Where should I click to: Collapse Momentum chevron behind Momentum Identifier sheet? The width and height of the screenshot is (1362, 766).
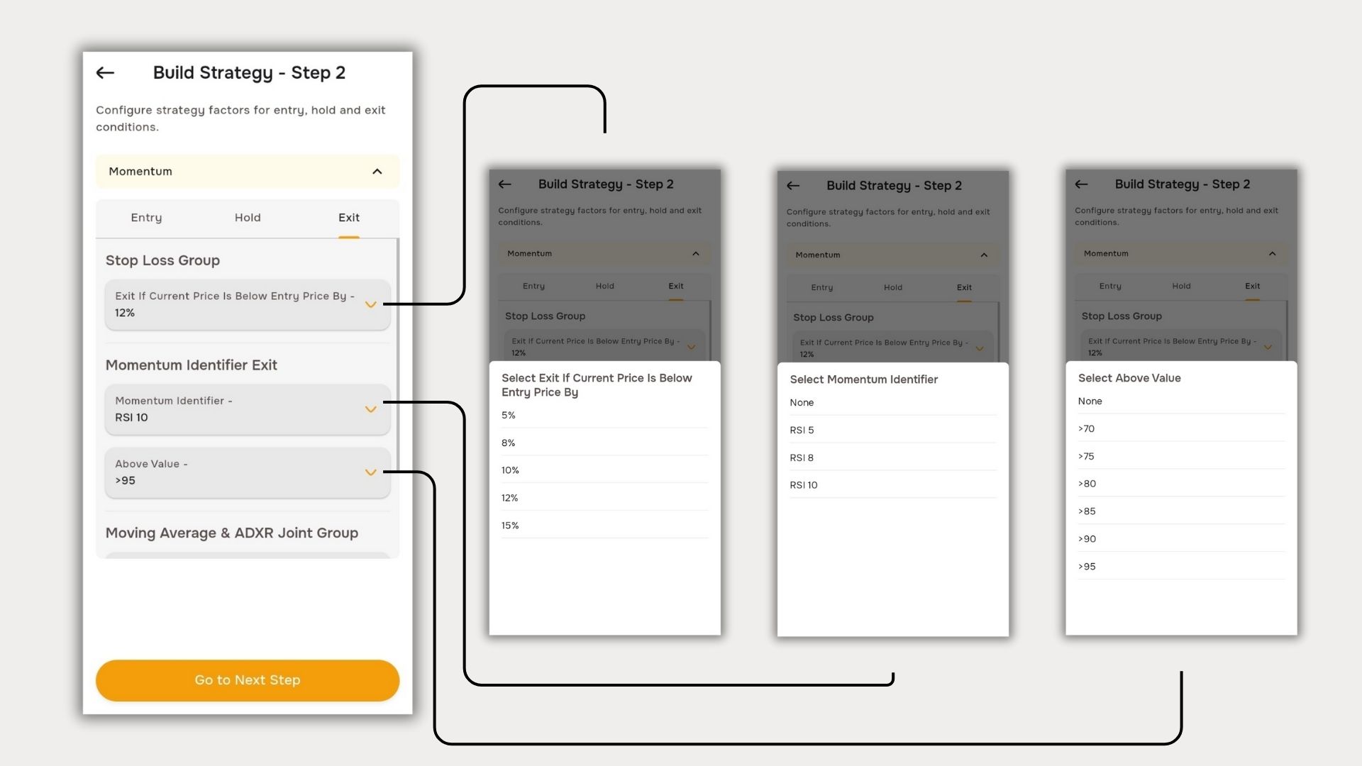point(984,255)
